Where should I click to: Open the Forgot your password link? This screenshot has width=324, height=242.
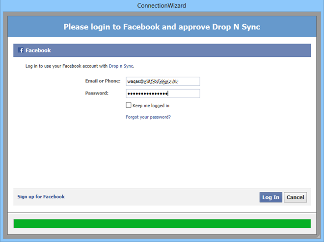148,117
